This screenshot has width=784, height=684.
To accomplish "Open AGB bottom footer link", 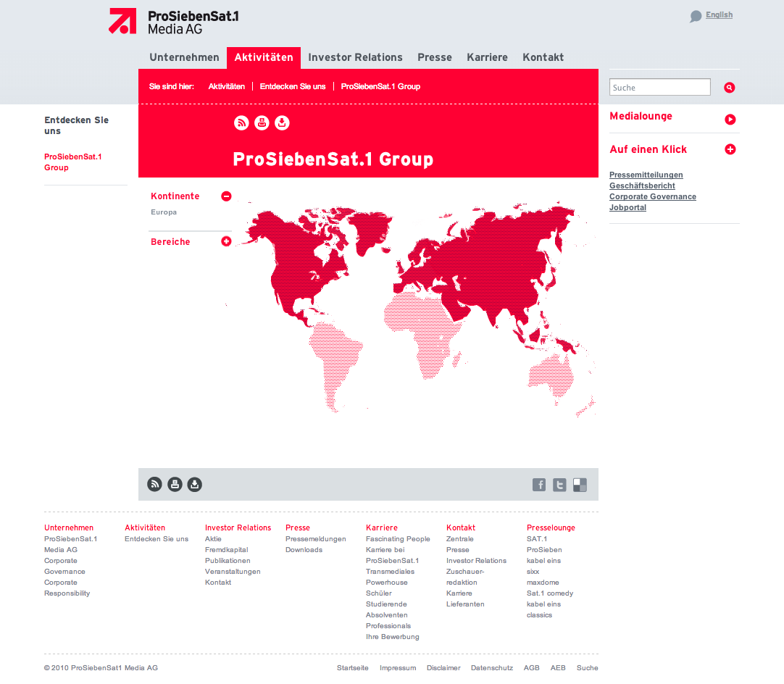I will (x=532, y=668).
